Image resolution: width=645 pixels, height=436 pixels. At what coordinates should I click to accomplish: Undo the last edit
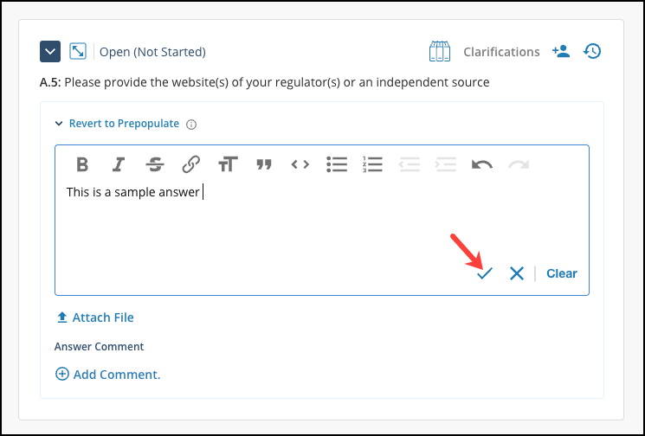click(x=481, y=164)
